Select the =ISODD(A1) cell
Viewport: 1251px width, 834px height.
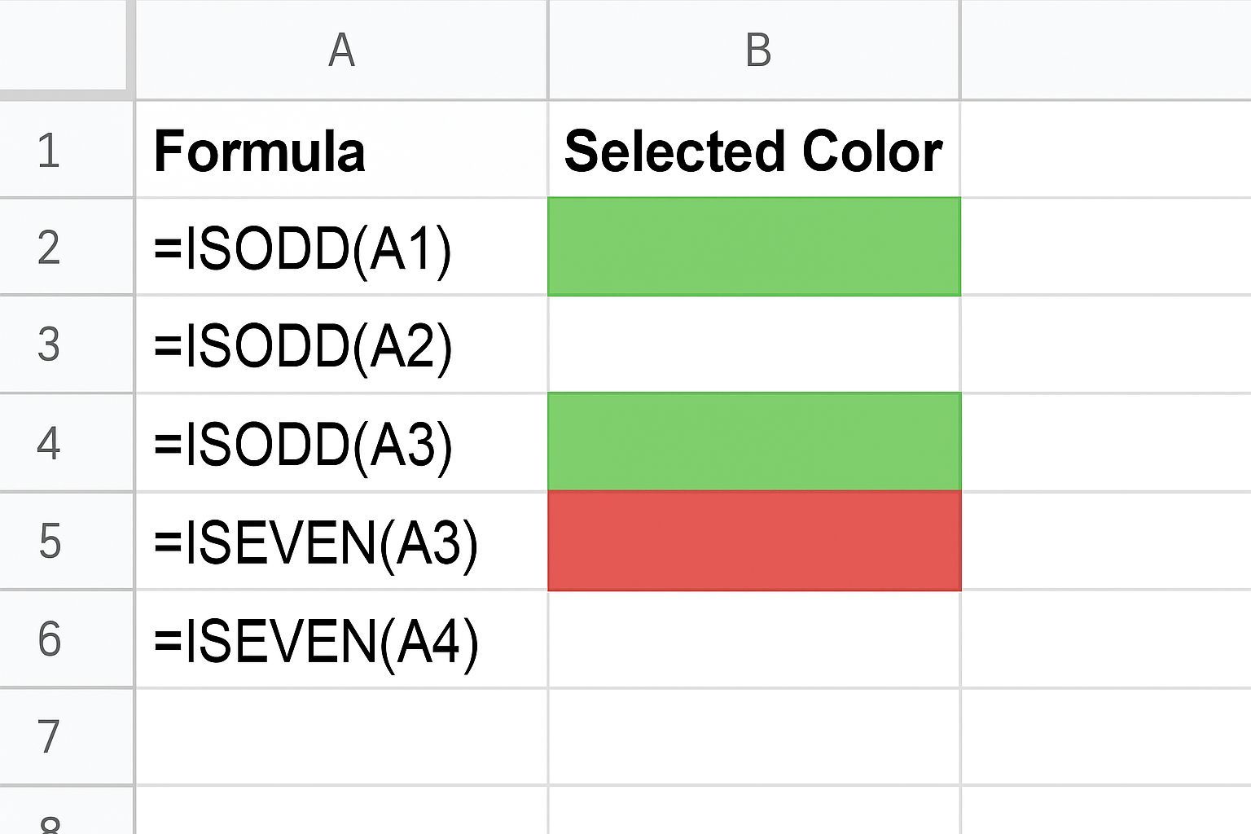pos(341,247)
